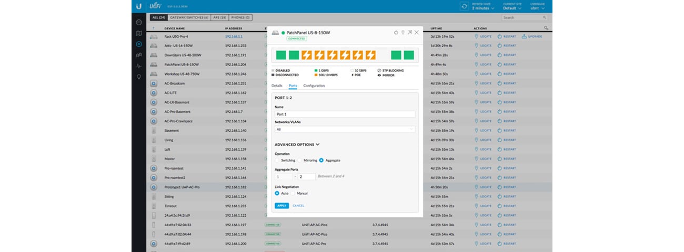Select the first orange PoE port
The height and width of the screenshot is (252, 684).
click(307, 55)
